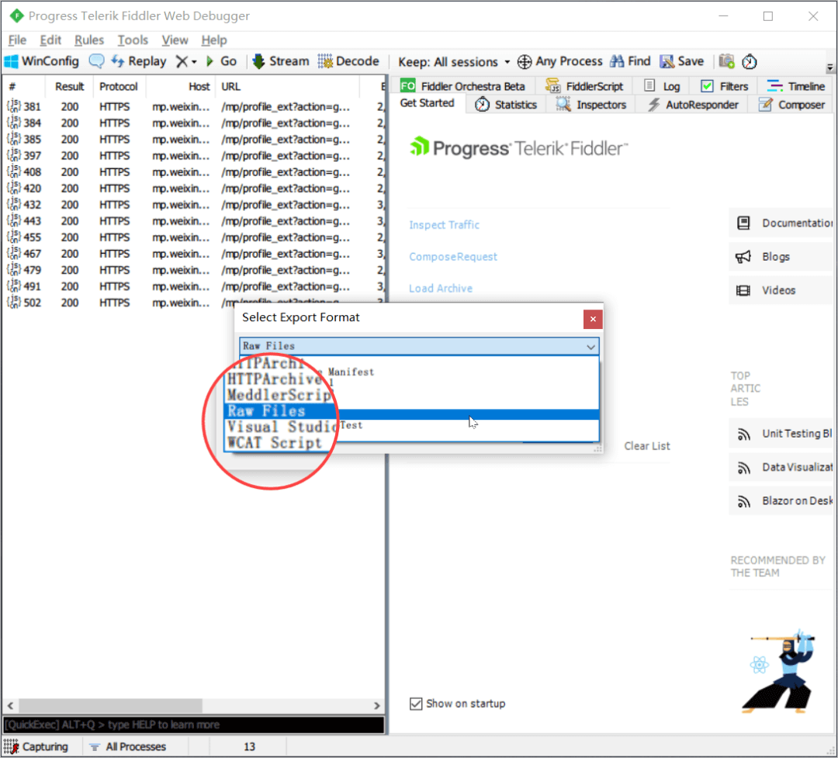Open the Data Visualizat article feed

click(x=781, y=467)
